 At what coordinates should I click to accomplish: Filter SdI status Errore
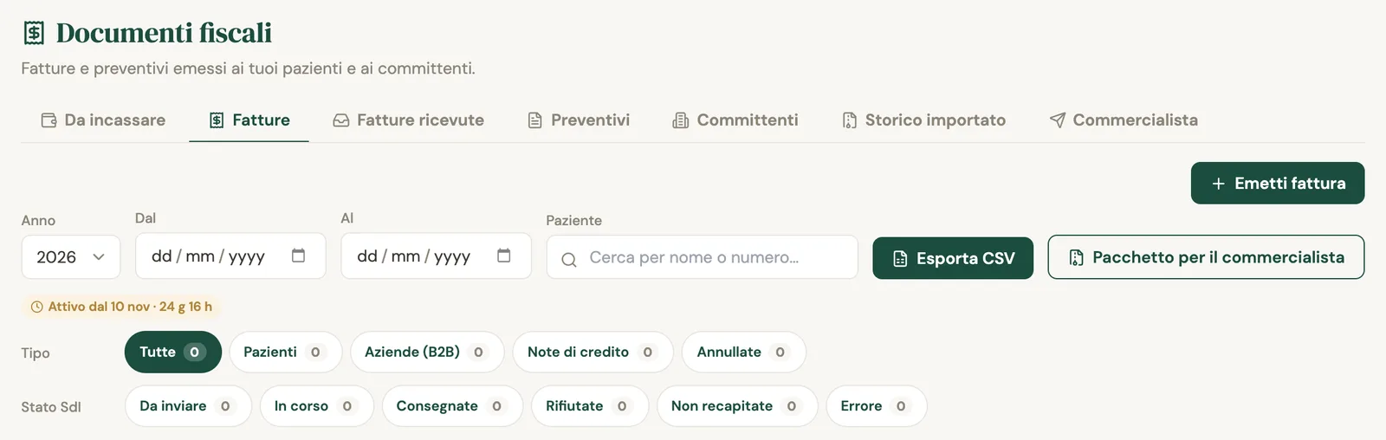(x=877, y=406)
